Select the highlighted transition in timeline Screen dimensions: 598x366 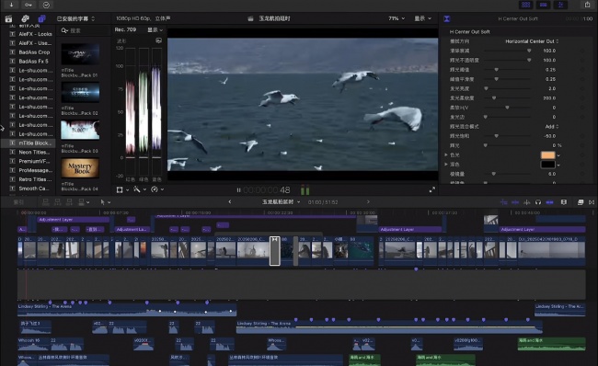(274, 251)
